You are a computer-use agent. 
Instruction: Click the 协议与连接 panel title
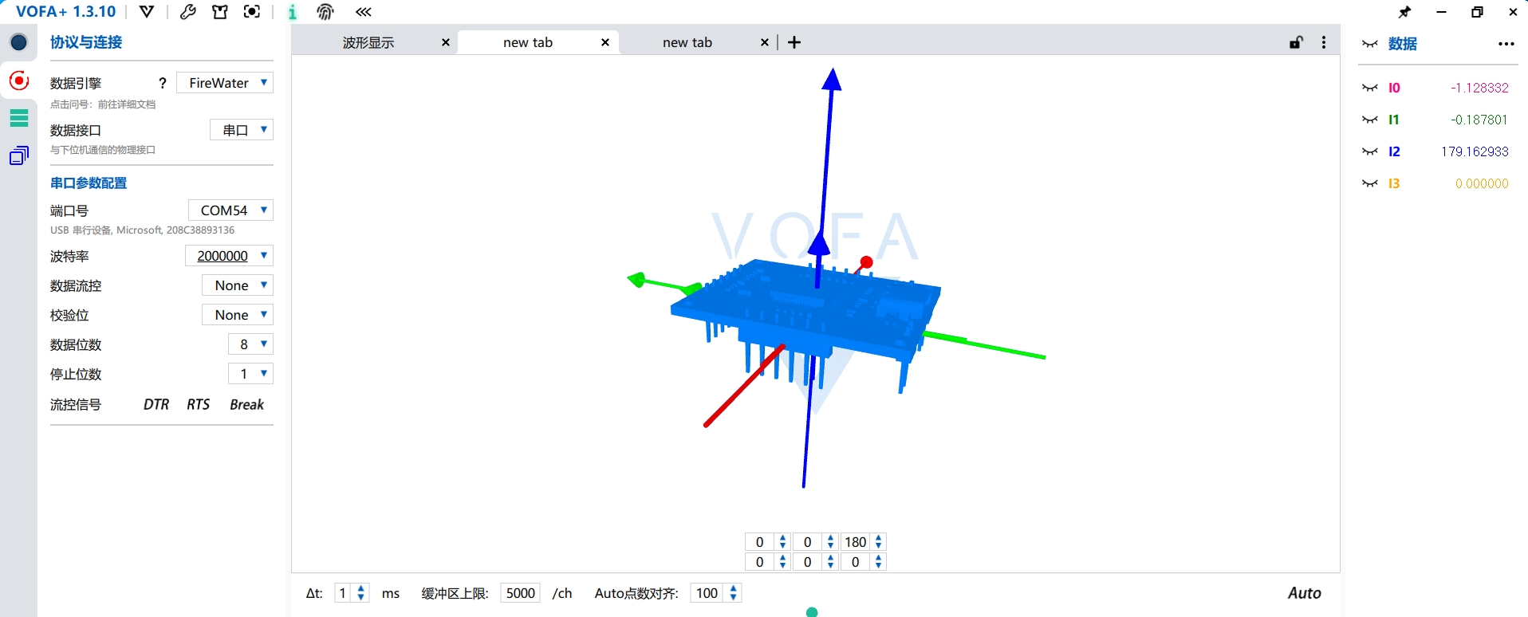click(x=86, y=42)
